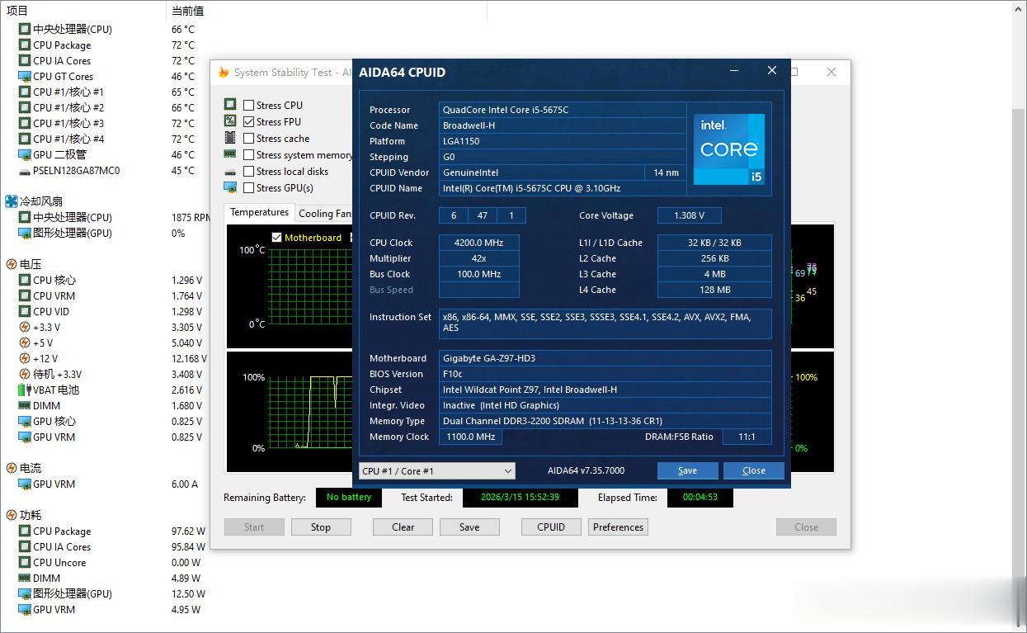The height and width of the screenshot is (633, 1027).
Task: Click the 图形处理器(GPU) icon under 功耗
Action: point(25,593)
